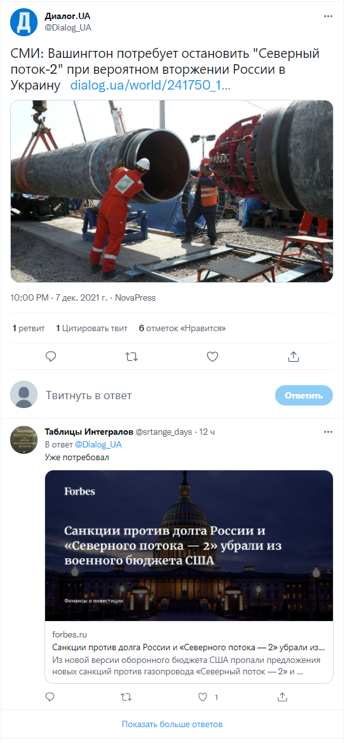Expand Показать больше ответов
The height and width of the screenshot is (743, 352).
[172, 724]
